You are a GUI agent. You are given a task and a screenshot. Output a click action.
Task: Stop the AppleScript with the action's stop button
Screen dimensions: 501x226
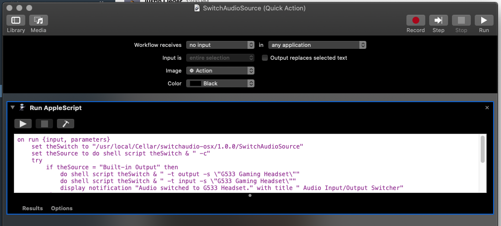45,123
